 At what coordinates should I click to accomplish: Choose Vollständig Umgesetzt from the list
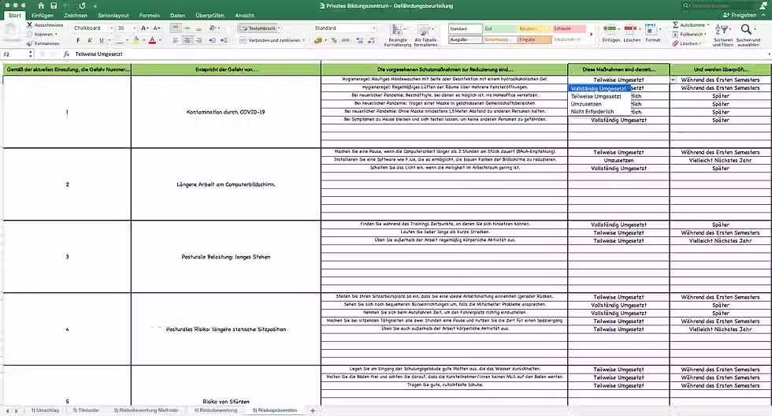[x=599, y=88]
